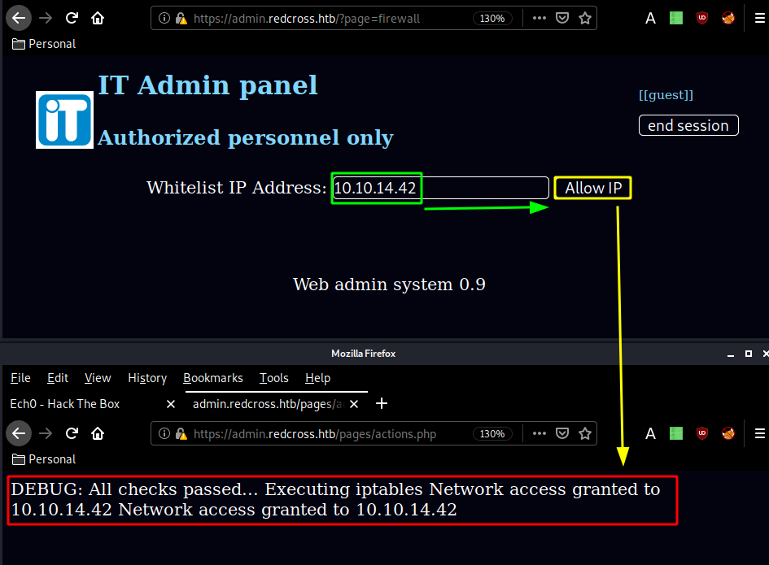Go back using the arrow in the firewall page window
This screenshot has height=565, width=769.
(20, 18)
